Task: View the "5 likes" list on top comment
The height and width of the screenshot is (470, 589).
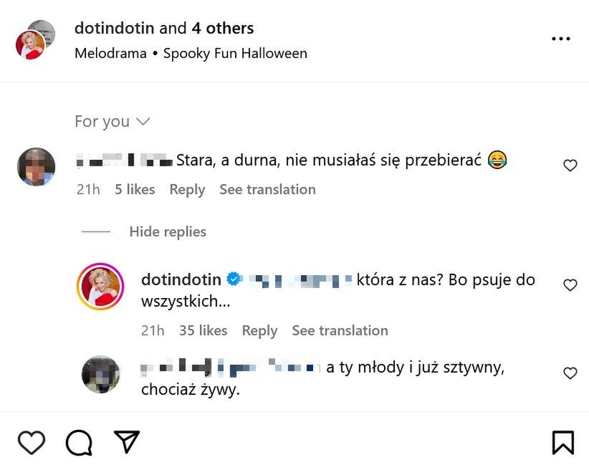Action: (135, 189)
